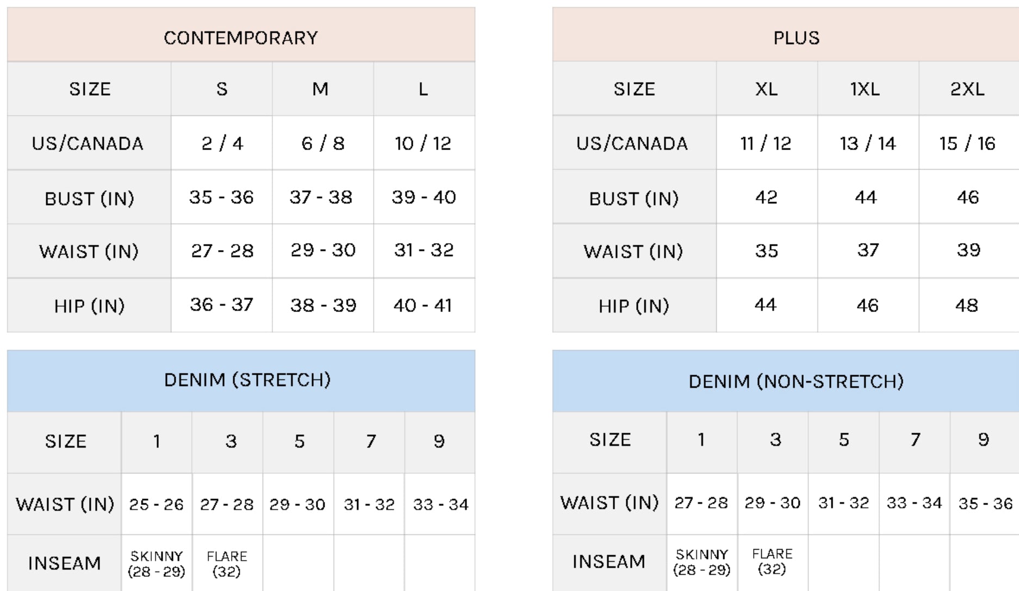Screen dimensions: 1019x591
Task: Click SKINNY (28 - 29) inseam in stretch denim
Action: 157,564
